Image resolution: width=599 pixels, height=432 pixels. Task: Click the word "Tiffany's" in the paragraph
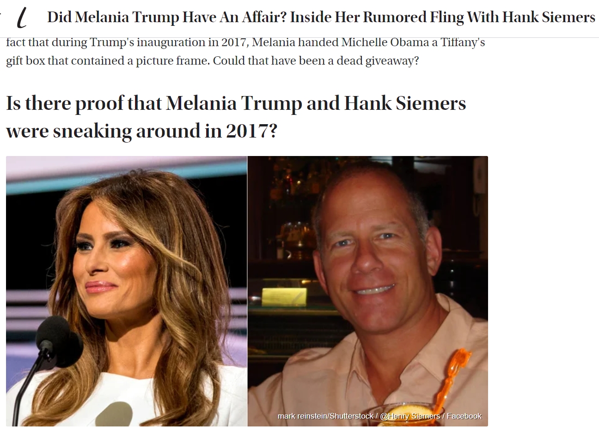point(463,42)
